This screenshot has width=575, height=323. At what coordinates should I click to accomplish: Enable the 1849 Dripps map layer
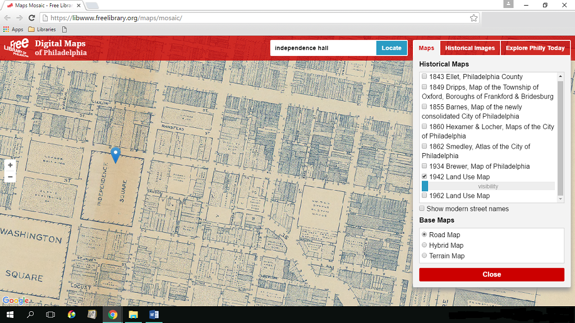(424, 87)
